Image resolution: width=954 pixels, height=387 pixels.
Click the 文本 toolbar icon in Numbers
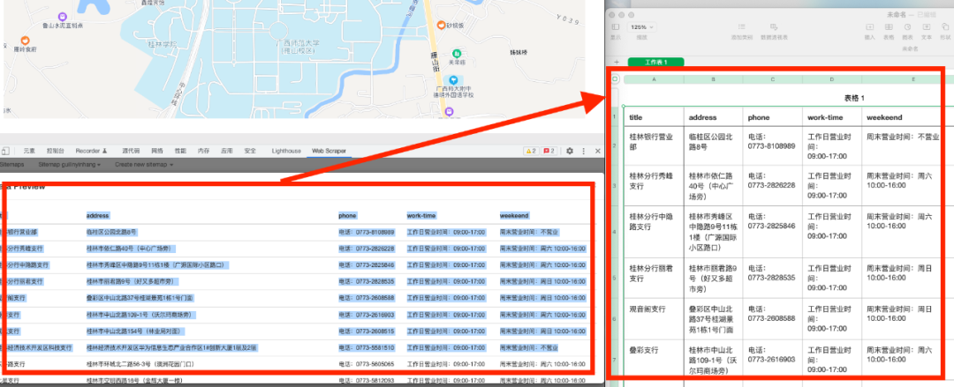coord(927,27)
